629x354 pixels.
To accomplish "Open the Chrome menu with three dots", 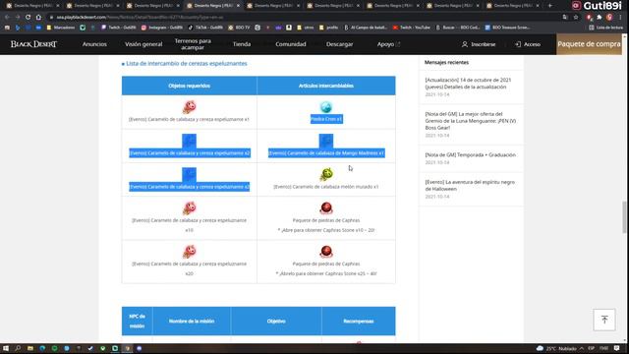I will click(620, 18).
